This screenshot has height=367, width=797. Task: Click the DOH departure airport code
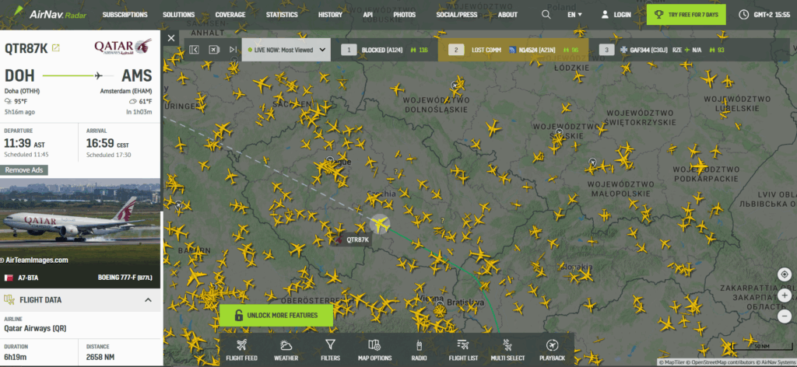[19, 75]
